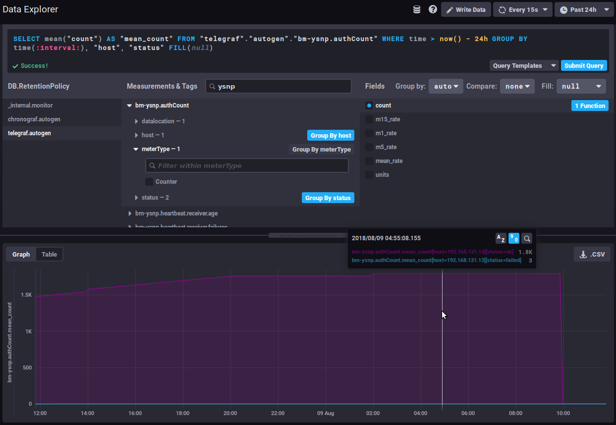This screenshot has height=425, width=616.
Task: Open the Past 24h time range picker
Action: click(584, 9)
